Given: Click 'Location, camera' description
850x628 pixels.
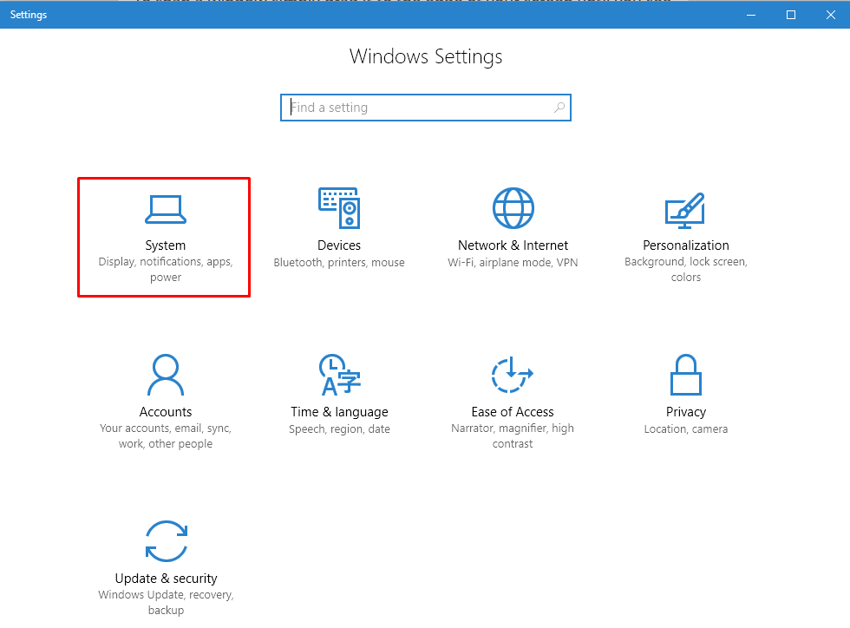Looking at the screenshot, I should [686, 429].
